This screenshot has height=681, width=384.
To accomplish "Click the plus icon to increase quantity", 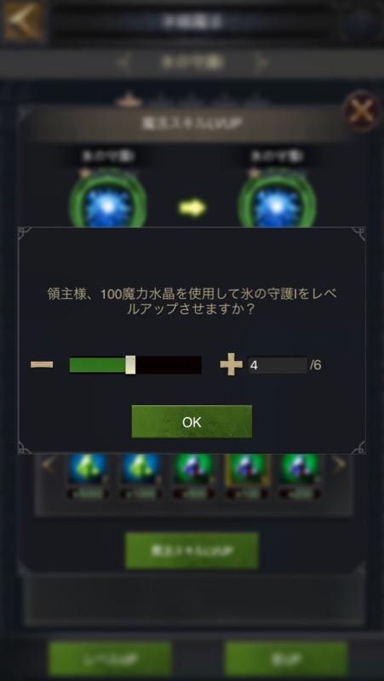I will pos(231,365).
